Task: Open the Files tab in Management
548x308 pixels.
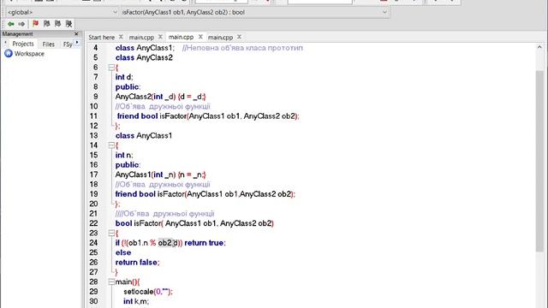Action: [49, 44]
